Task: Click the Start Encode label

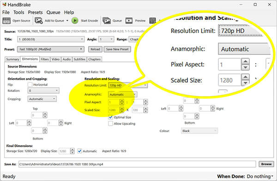Action: [x=90, y=21]
